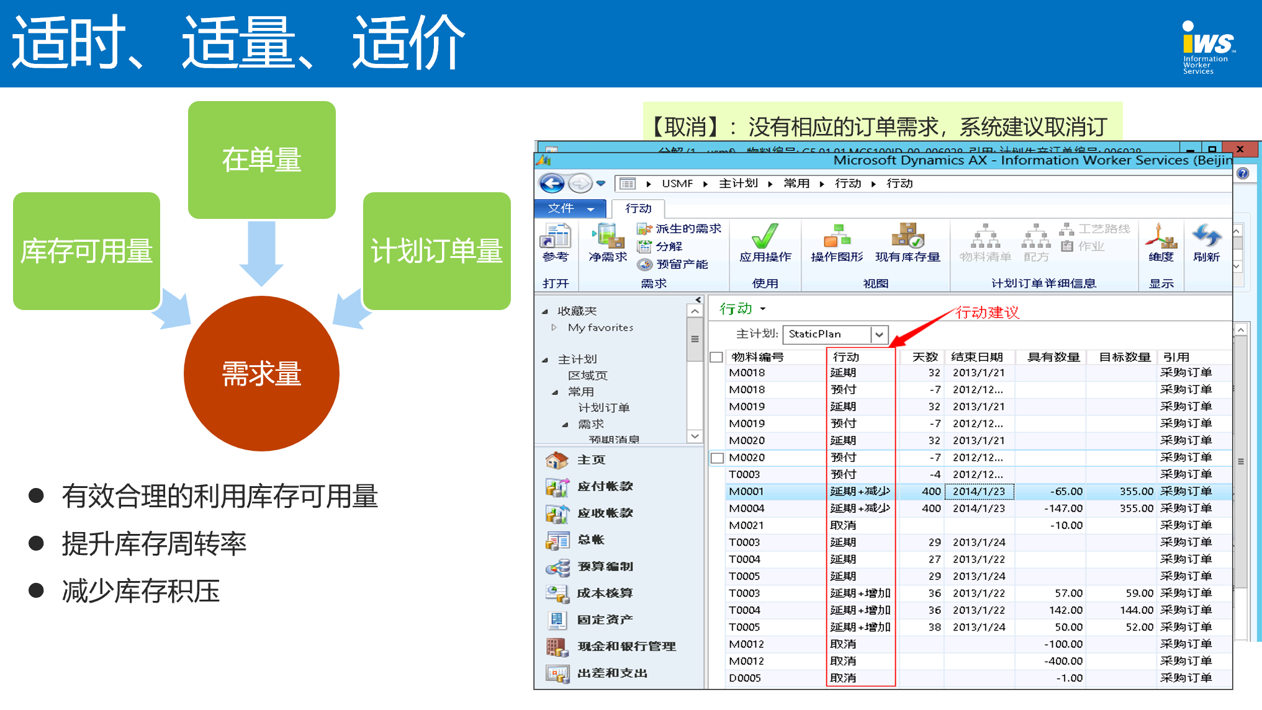Click 主计划 in the breadcrumb

738,184
